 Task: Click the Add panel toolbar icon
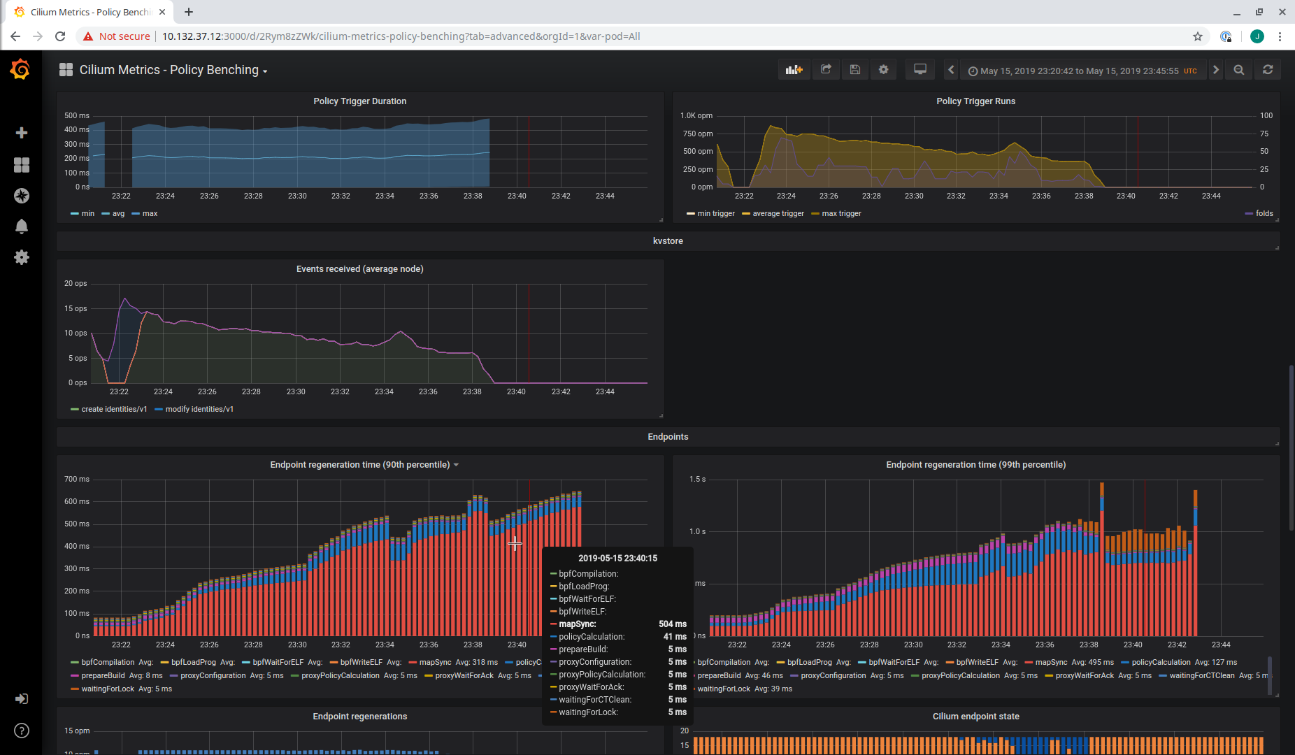click(794, 70)
